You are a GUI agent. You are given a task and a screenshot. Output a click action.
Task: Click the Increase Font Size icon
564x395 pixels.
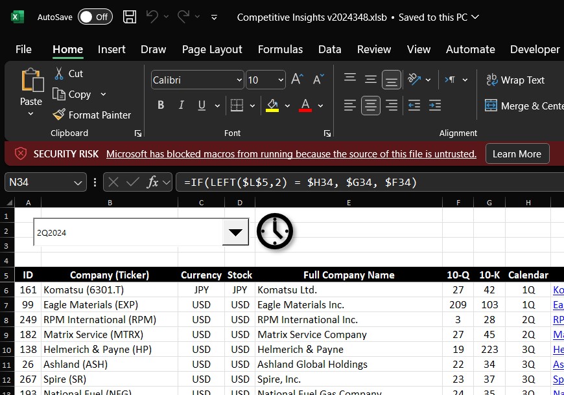click(297, 80)
